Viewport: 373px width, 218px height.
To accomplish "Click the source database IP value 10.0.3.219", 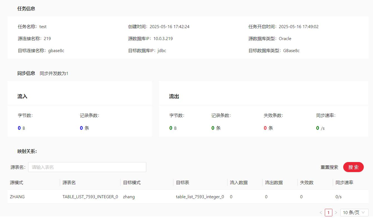I will tap(163, 39).
